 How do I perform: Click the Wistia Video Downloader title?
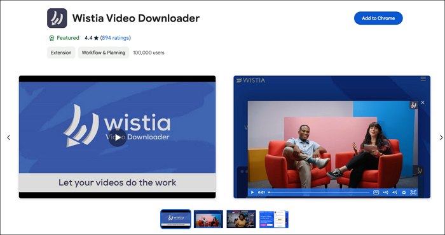[x=135, y=18]
